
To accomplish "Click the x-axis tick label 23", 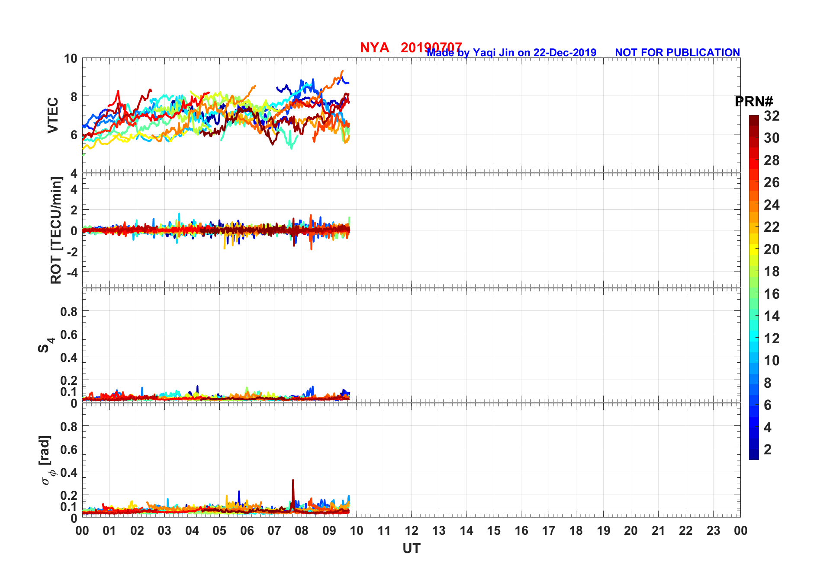I will [713, 530].
